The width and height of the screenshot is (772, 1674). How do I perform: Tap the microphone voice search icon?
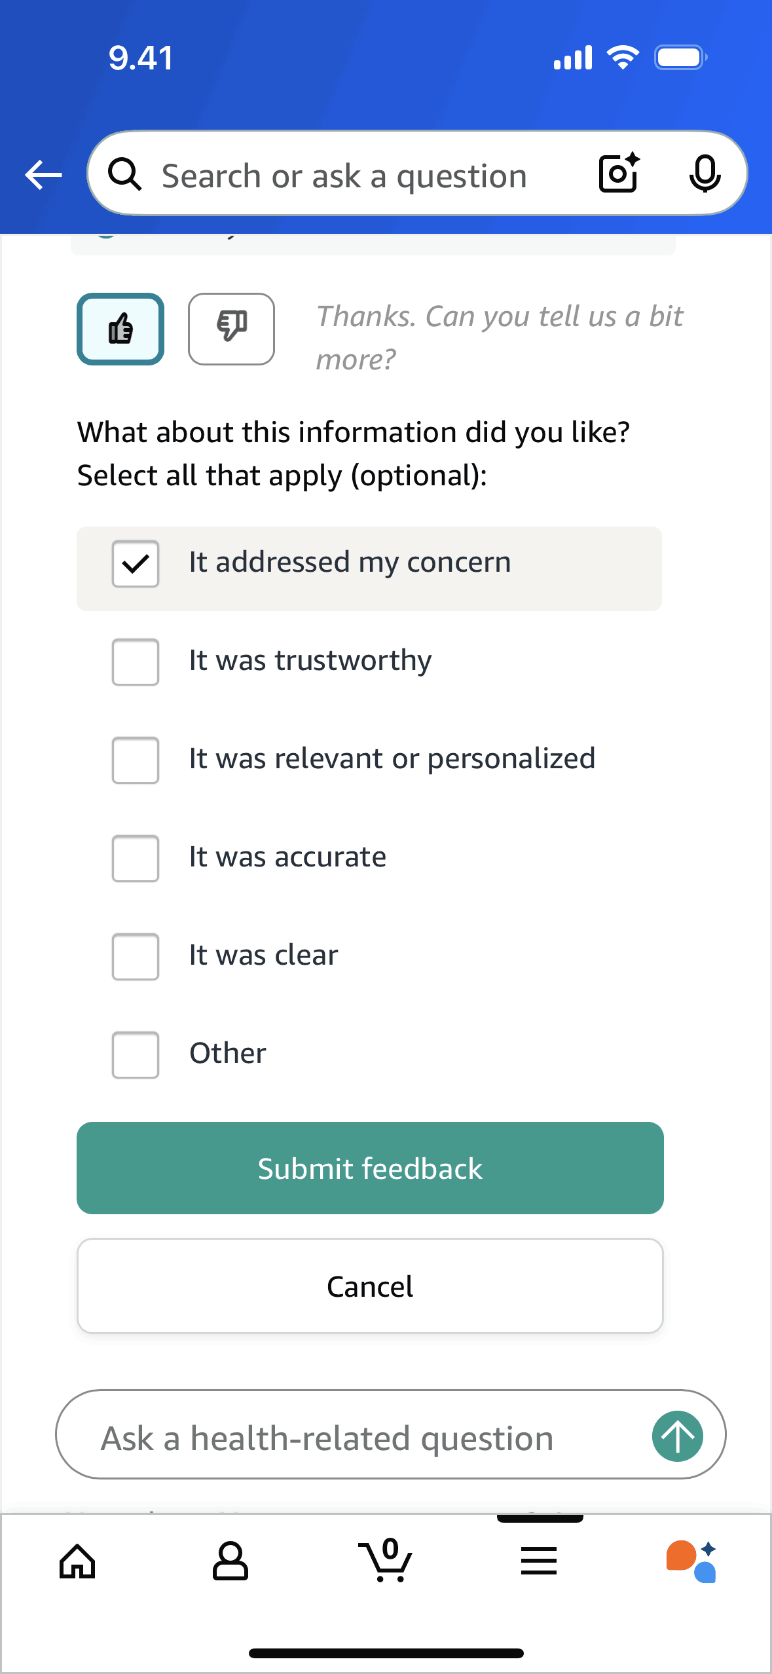click(x=705, y=174)
